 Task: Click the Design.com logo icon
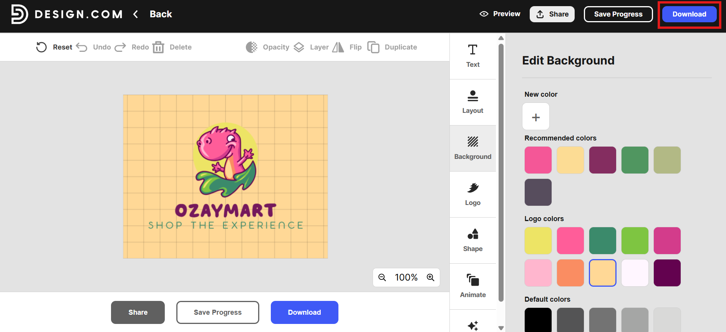click(19, 14)
